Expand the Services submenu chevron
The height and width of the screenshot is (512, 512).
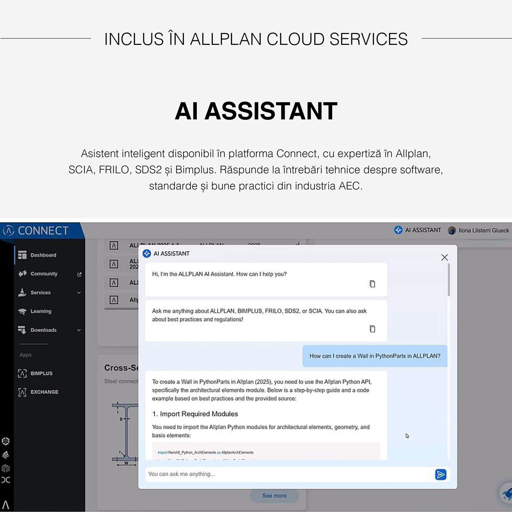pyautogui.click(x=79, y=292)
